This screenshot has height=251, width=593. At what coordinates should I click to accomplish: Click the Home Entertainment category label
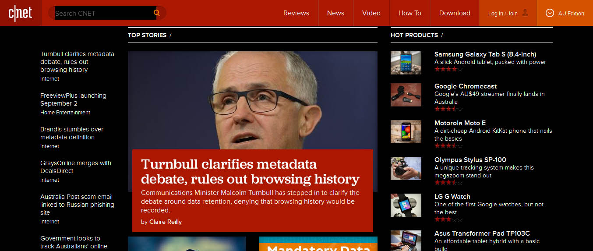[65, 113]
